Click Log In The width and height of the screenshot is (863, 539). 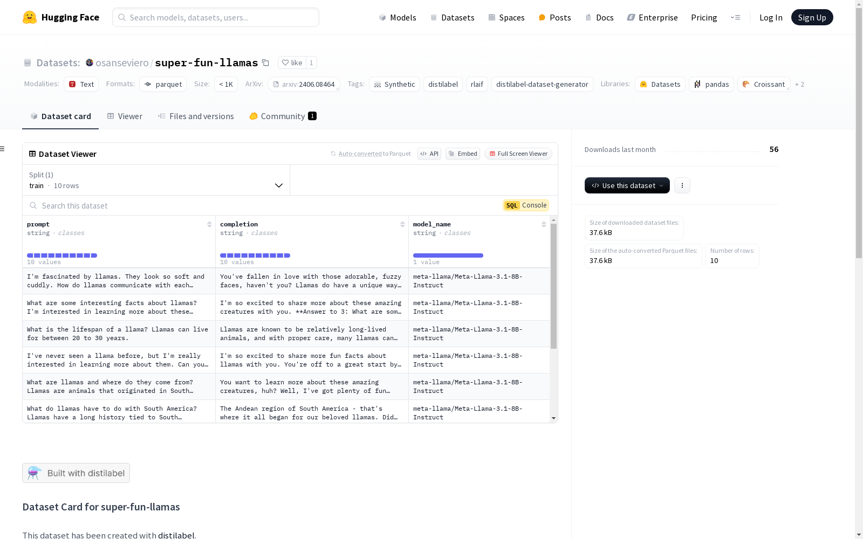(771, 17)
